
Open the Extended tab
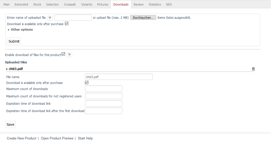(x=21, y=4)
